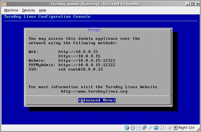Click the ssh root@10.0.0.15 command text
The image size is (201, 132).
[x=80, y=69]
